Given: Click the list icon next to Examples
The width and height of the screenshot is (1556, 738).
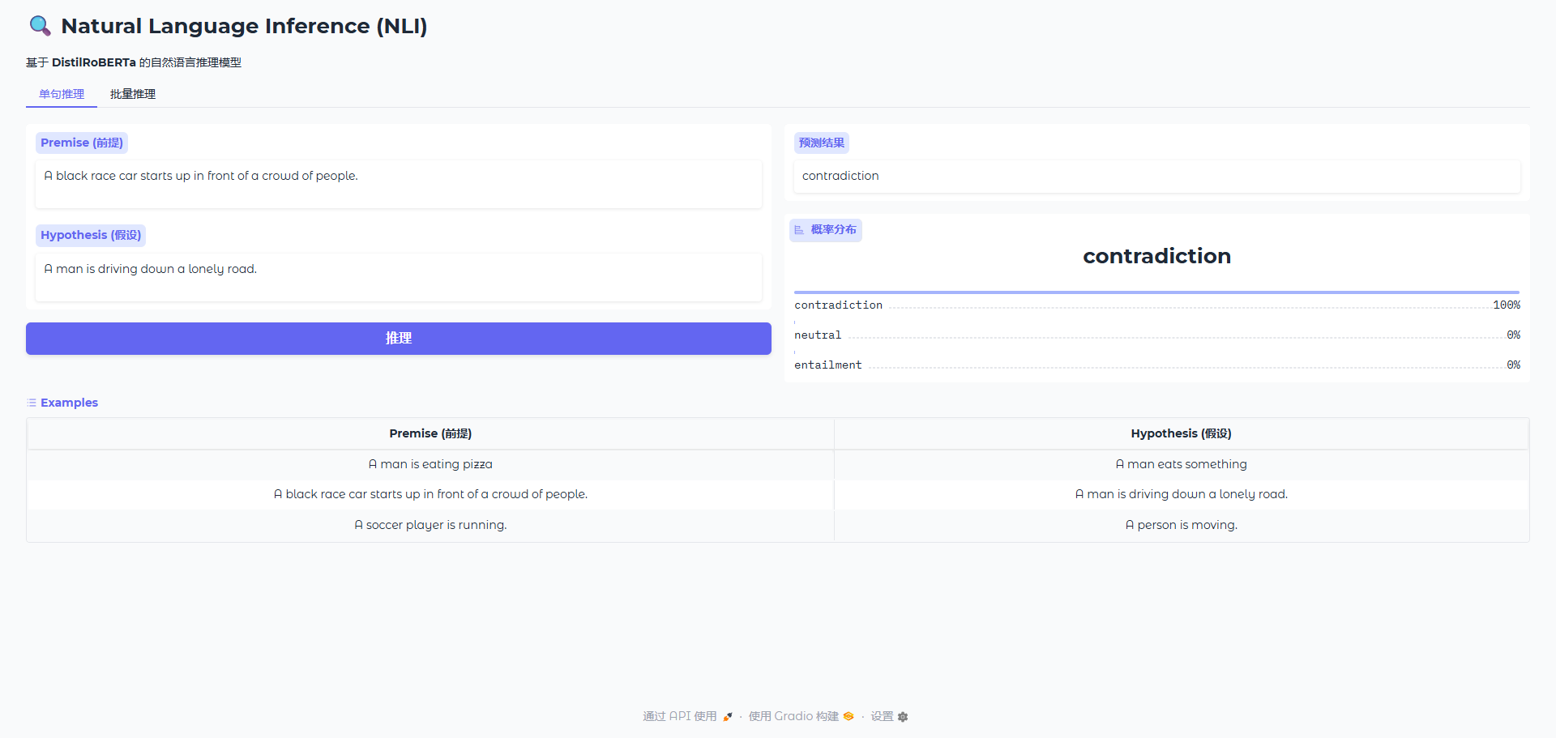Looking at the screenshot, I should [x=32, y=403].
